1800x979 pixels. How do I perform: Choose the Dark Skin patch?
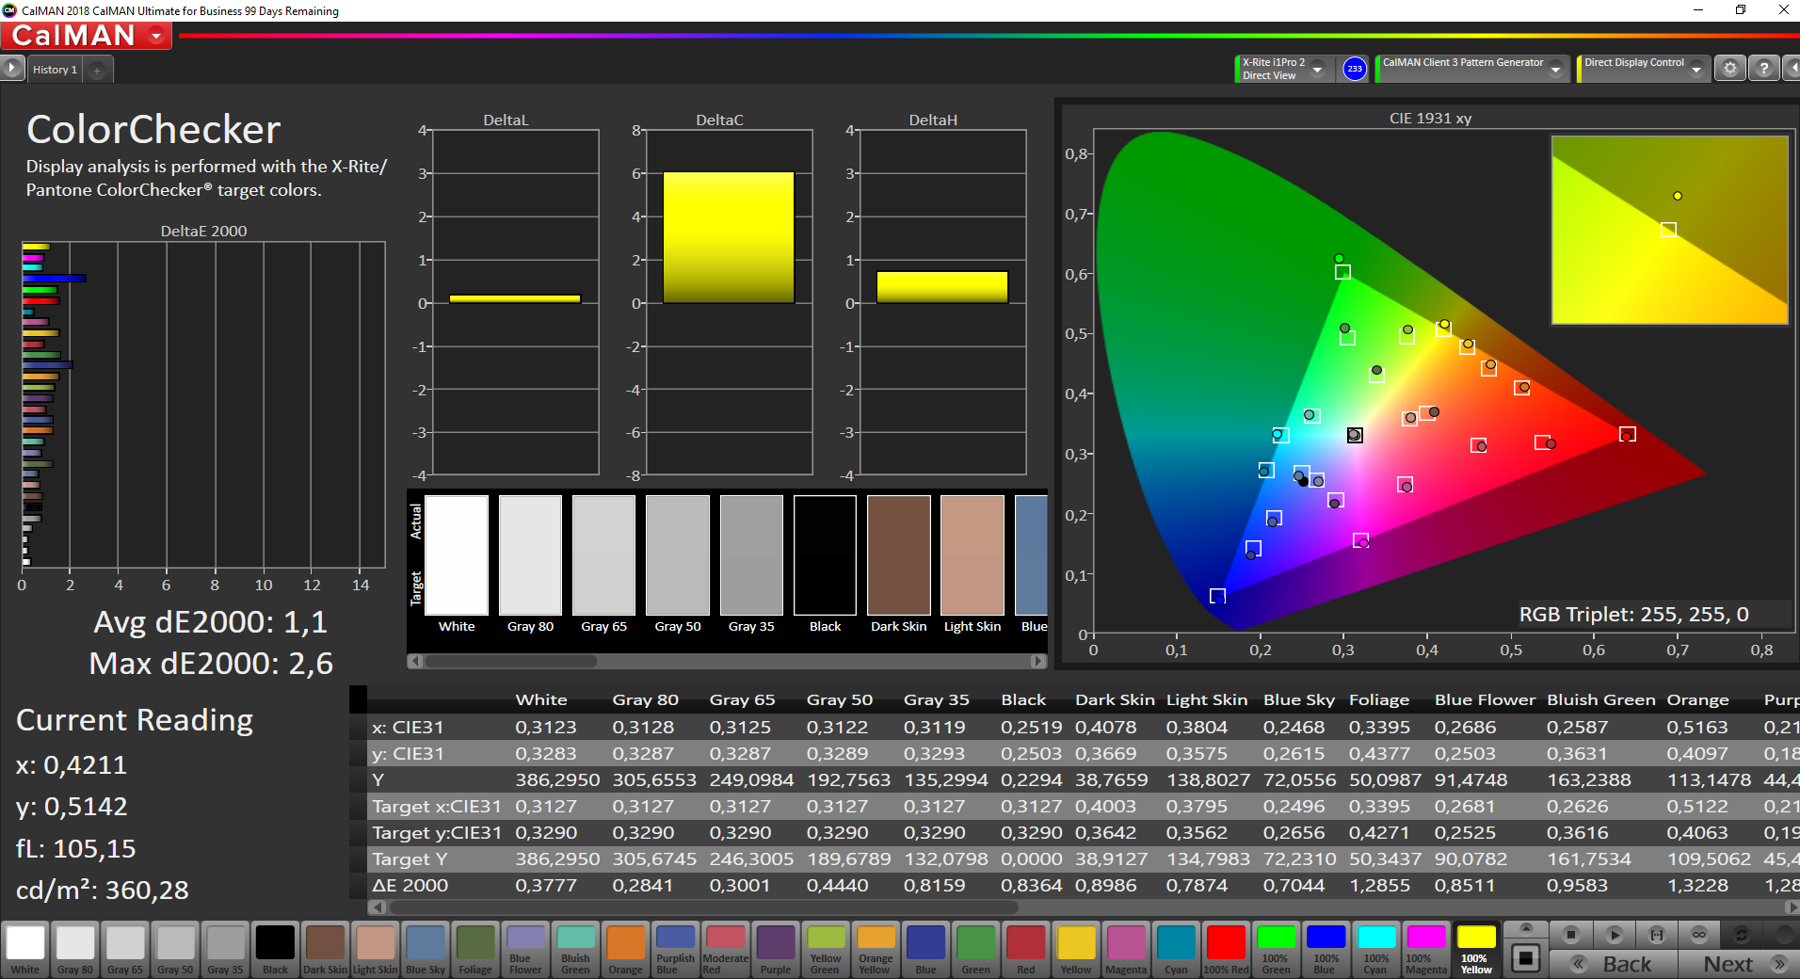(x=326, y=950)
